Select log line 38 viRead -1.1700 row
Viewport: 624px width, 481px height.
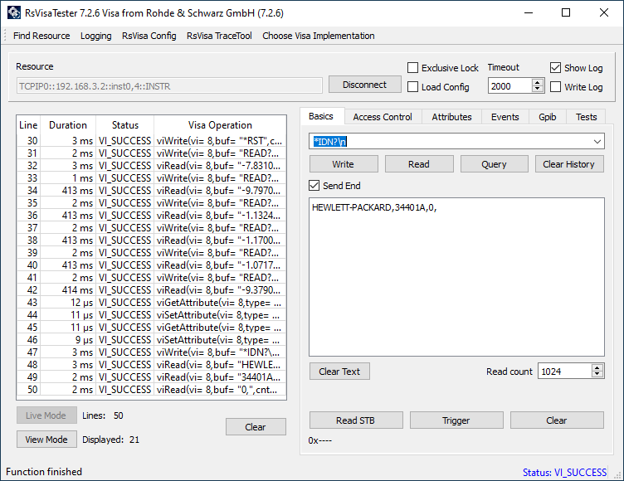pos(151,240)
